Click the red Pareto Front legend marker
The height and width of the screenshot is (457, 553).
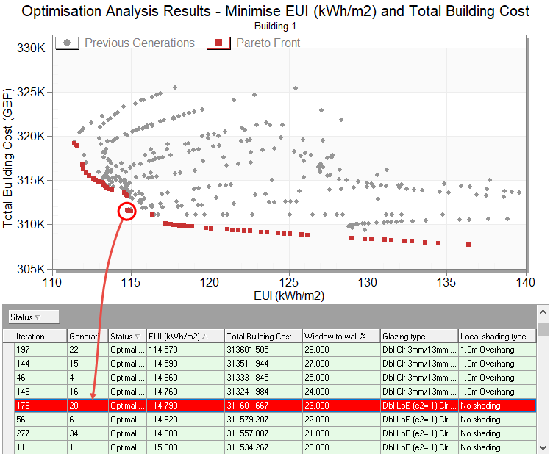click(219, 43)
